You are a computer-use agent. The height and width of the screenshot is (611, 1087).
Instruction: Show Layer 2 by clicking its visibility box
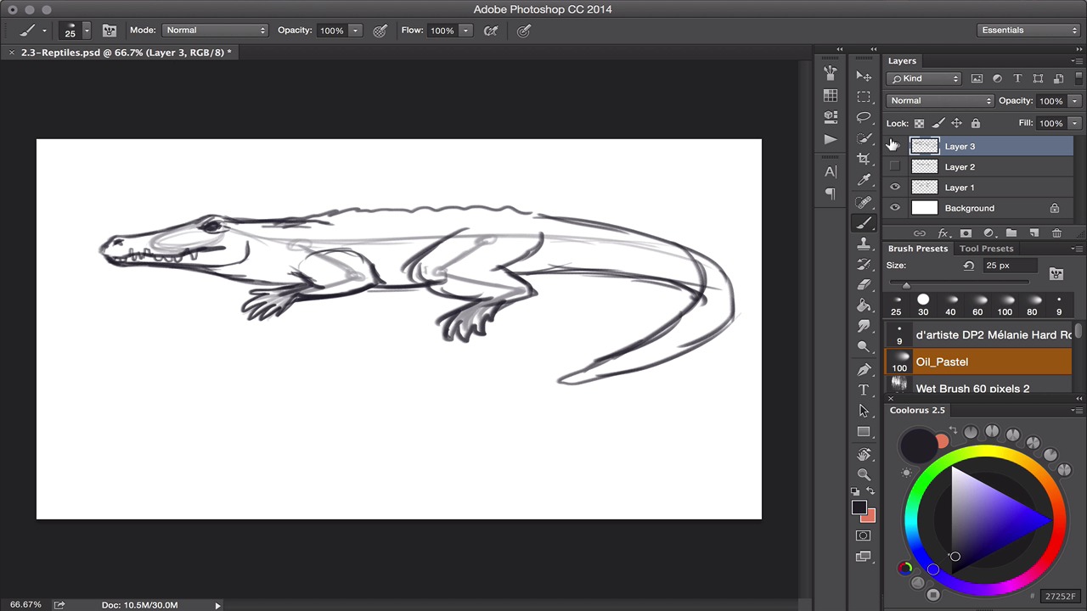click(894, 167)
